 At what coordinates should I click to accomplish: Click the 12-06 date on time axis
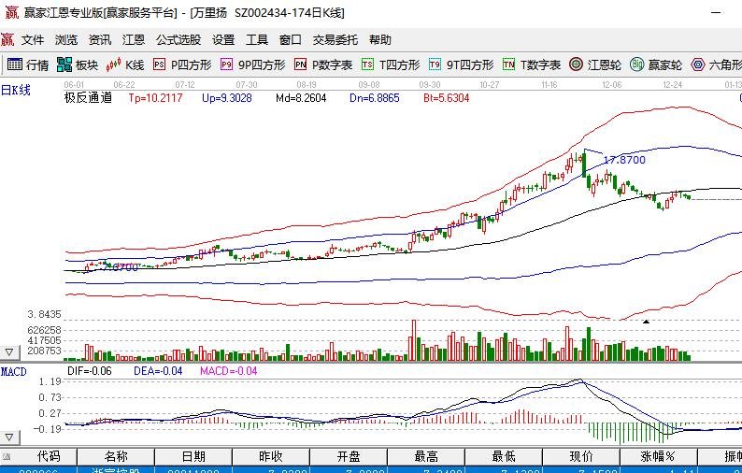click(612, 85)
